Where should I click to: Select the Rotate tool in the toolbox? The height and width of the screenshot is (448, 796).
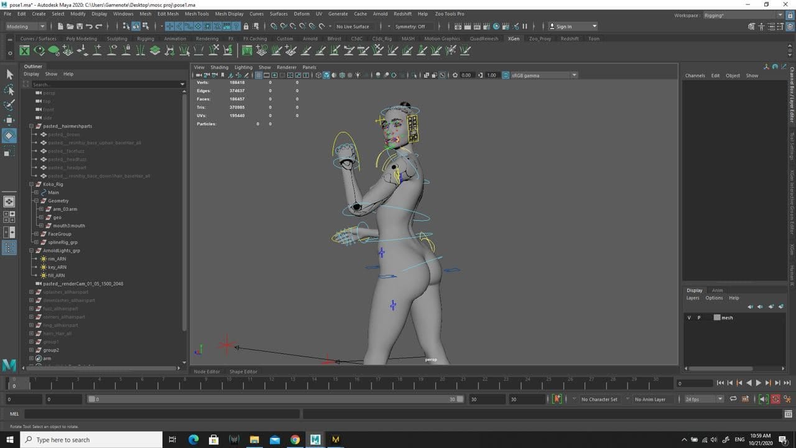tap(9, 135)
